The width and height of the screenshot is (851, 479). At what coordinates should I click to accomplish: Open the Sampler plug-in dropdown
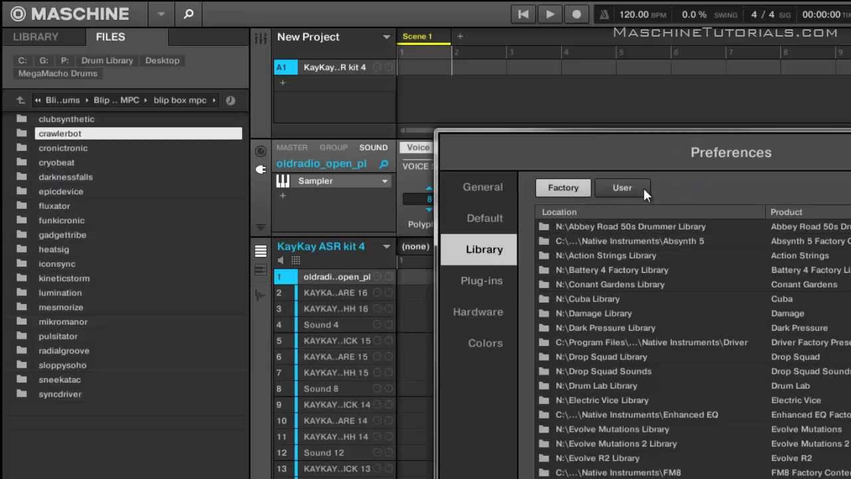pos(384,181)
